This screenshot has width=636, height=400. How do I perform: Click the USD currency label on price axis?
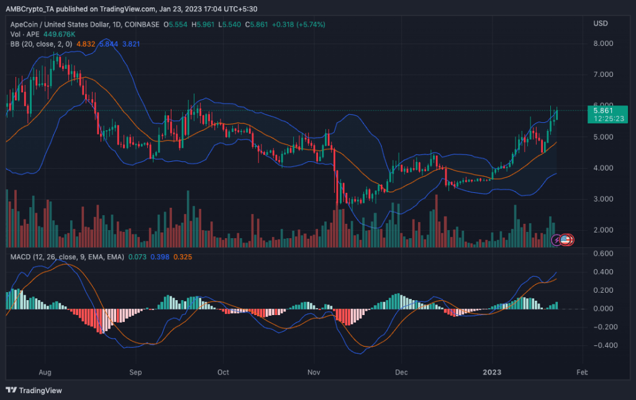tap(600, 24)
